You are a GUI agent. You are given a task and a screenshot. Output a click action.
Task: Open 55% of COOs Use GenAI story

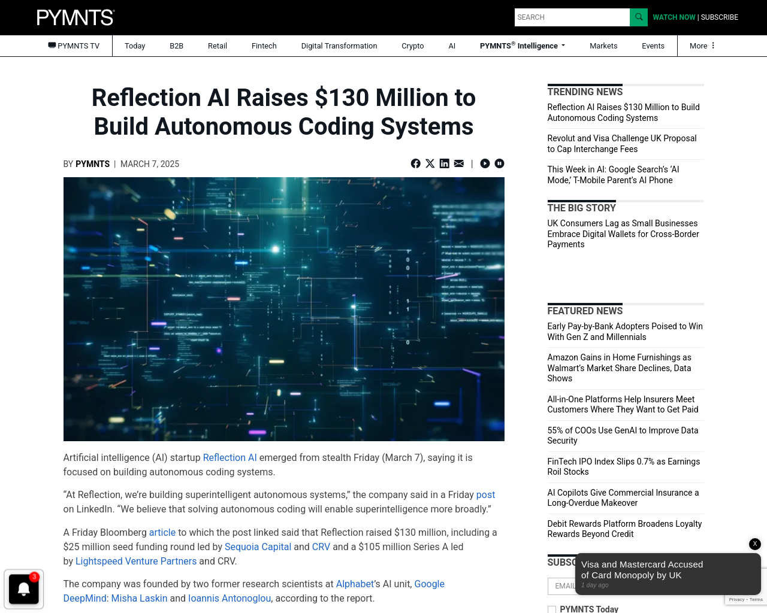[x=623, y=435]
